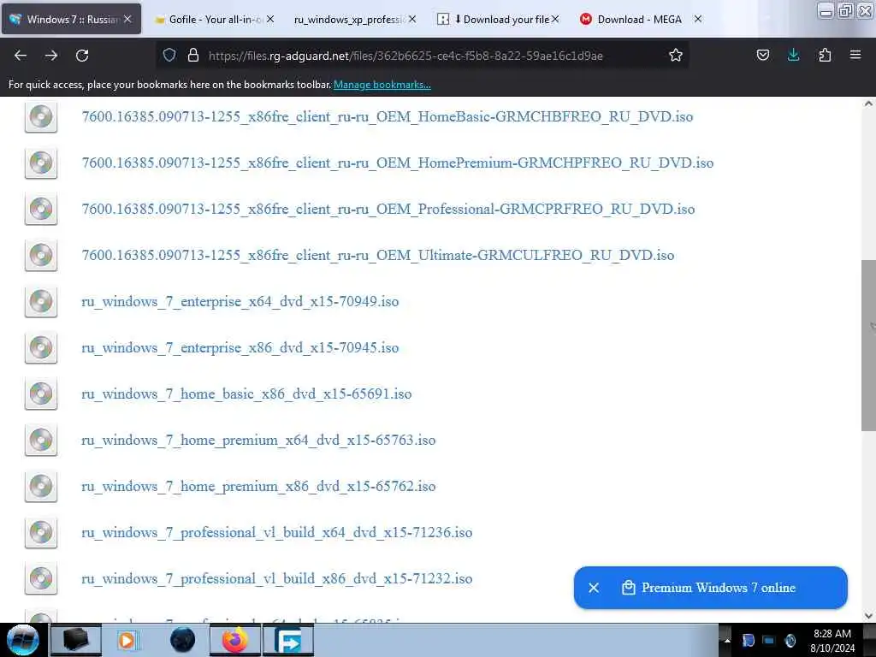
Task: Click the disc icon beside home_premium_x64 iso
Action: point(41,441)
